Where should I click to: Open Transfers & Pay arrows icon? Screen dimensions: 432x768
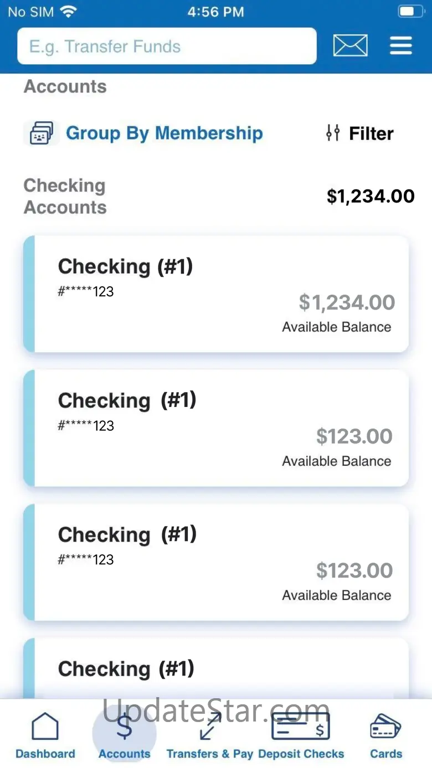(209, 726)
